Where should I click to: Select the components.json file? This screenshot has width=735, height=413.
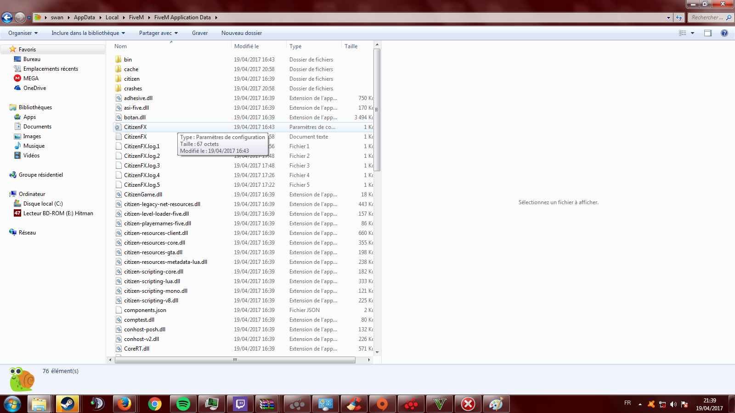click(145, 310)
